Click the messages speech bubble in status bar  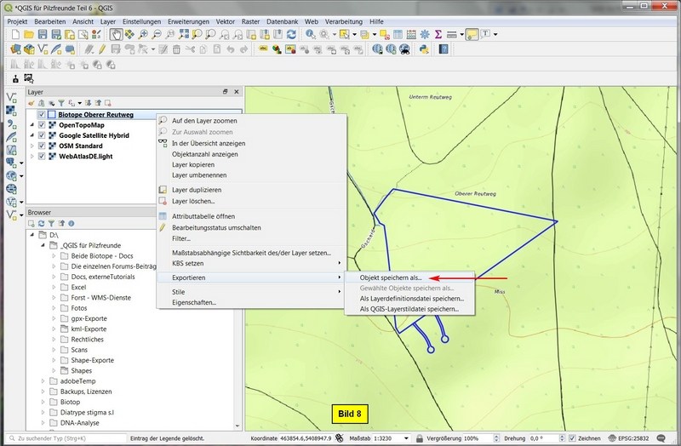(x=661, y=438)
